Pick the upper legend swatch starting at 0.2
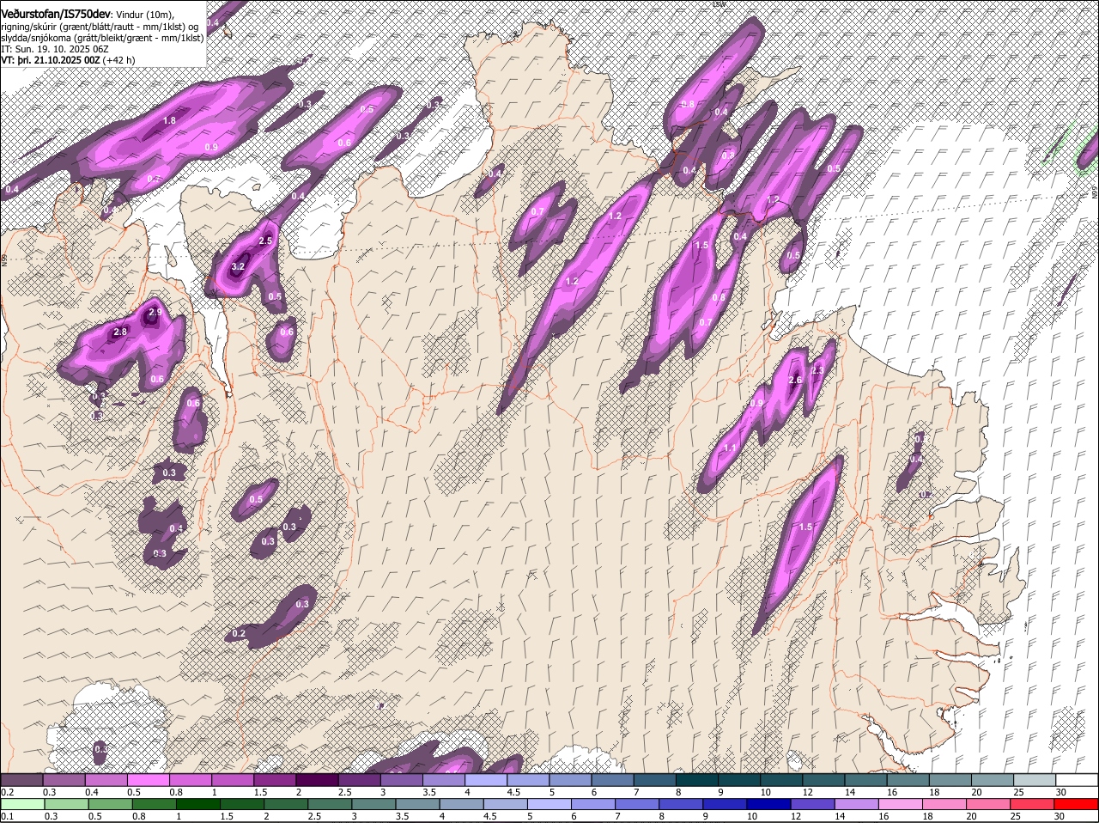Screen dimensions: 1099x823 [21, 779]
